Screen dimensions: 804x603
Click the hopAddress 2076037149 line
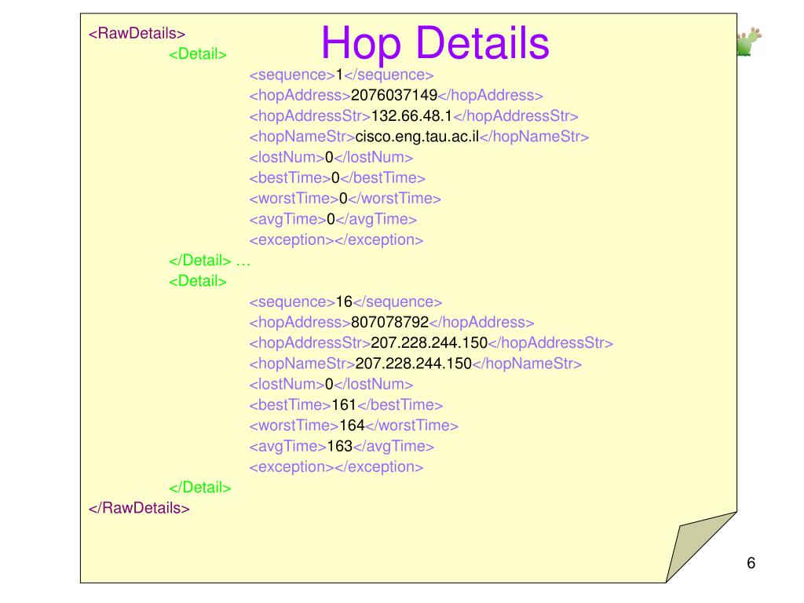396,95
